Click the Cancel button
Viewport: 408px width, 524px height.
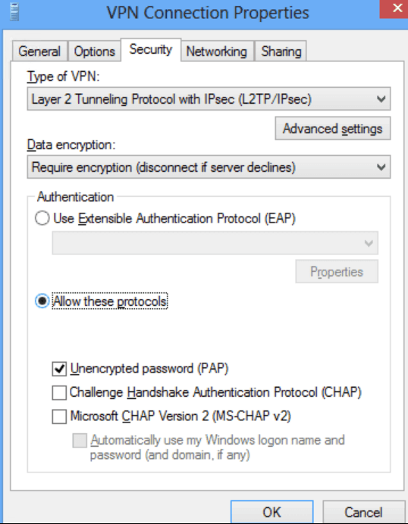[x=363, y=512]
